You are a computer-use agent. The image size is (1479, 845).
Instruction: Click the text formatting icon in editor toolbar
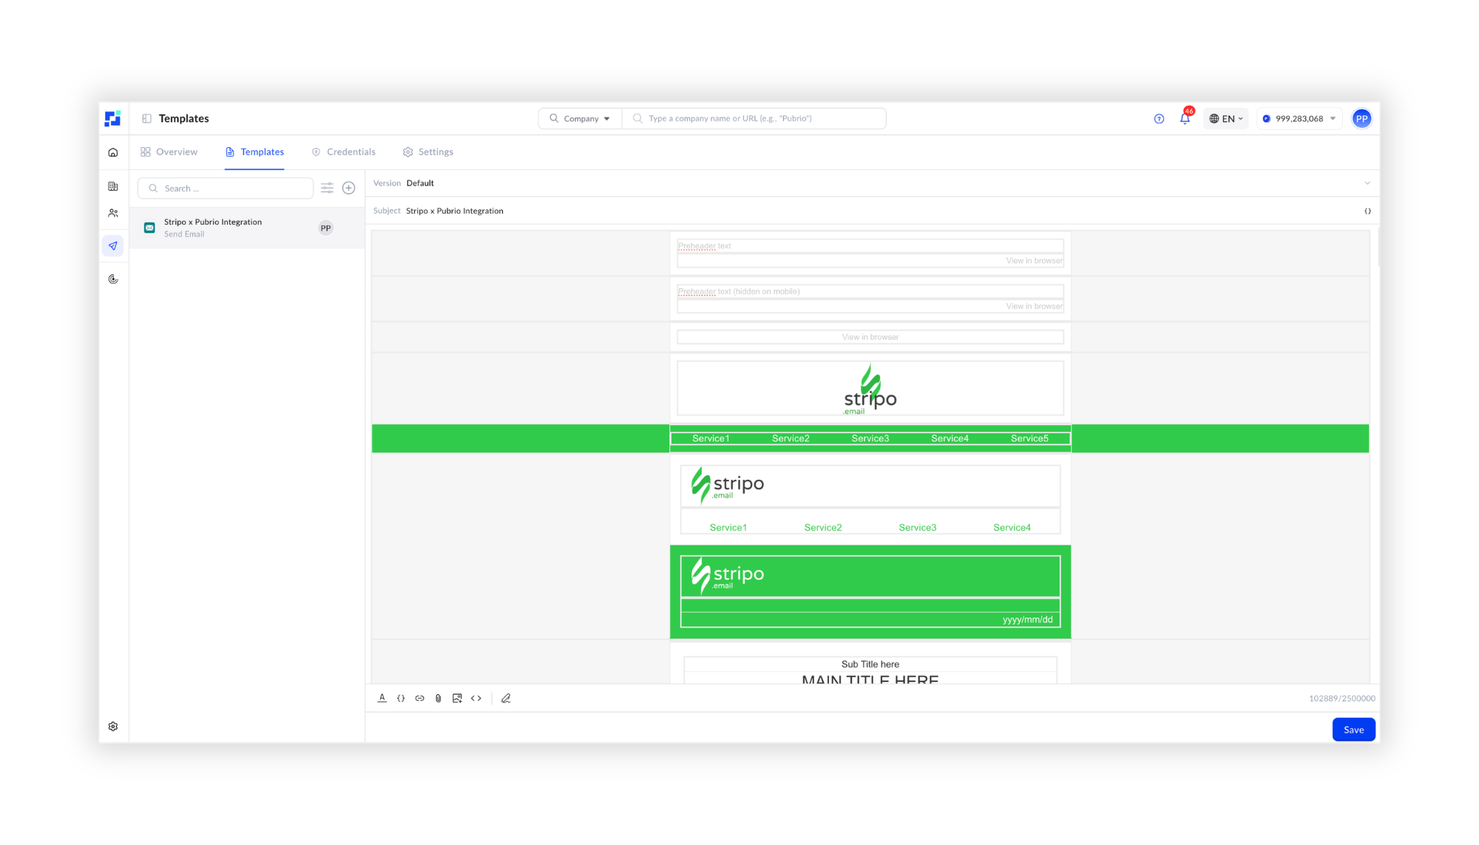[382, 698]
